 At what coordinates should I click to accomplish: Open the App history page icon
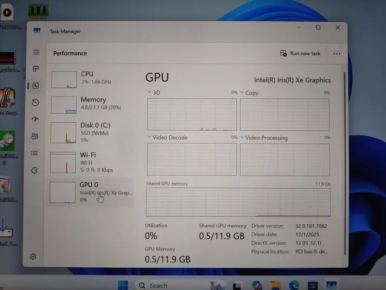[35, 102]
